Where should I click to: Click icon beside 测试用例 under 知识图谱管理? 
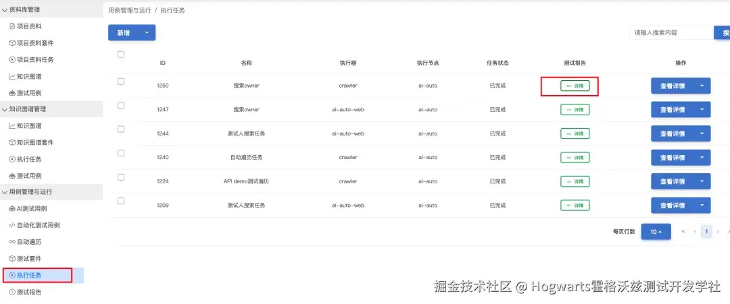12,176
